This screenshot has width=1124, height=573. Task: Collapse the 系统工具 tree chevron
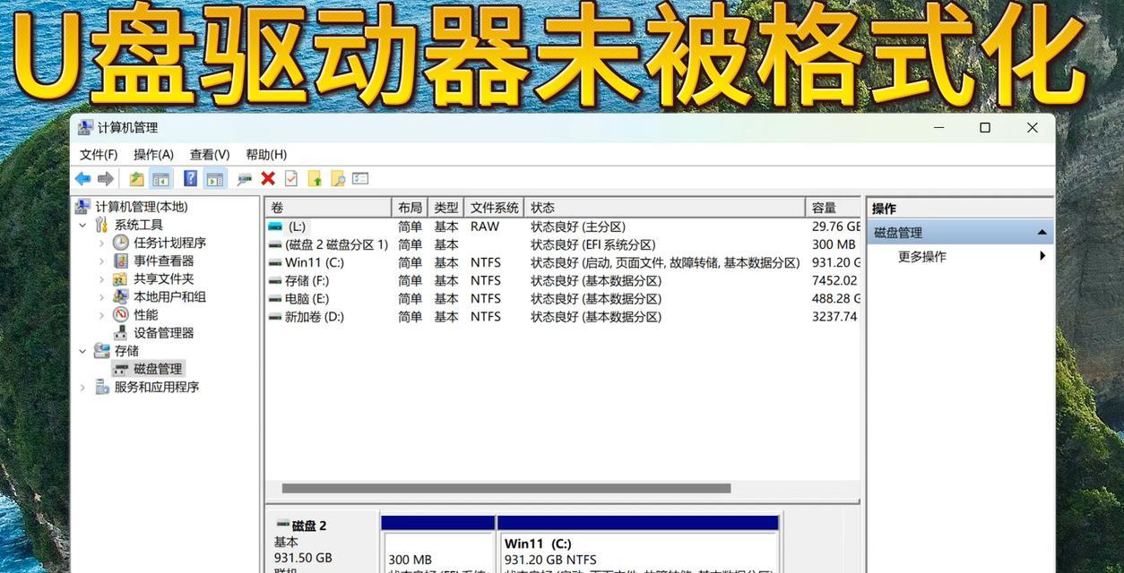click(82, 225)
